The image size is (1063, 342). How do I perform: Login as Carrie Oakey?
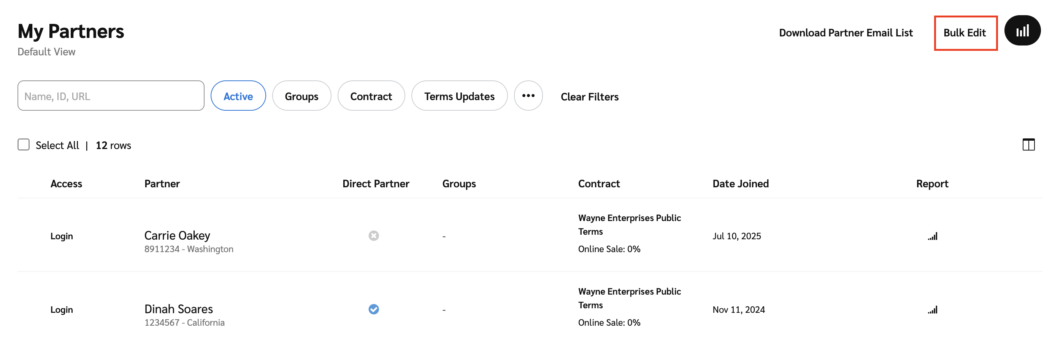62,236
